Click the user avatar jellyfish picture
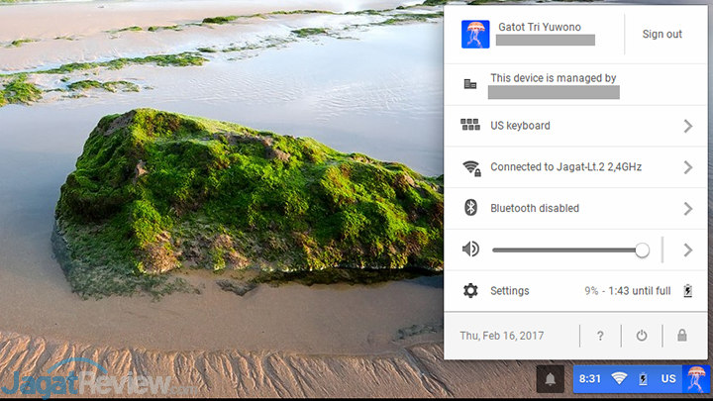The image size is (713, 401). [x=475, y=34]
